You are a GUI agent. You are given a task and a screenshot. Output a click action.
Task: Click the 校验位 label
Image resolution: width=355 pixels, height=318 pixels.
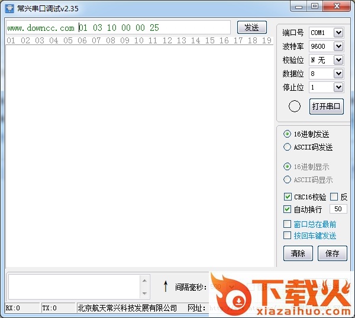(x=293, y=60)
